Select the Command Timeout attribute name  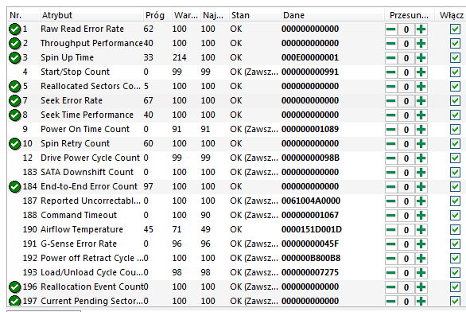pos(79,216)
